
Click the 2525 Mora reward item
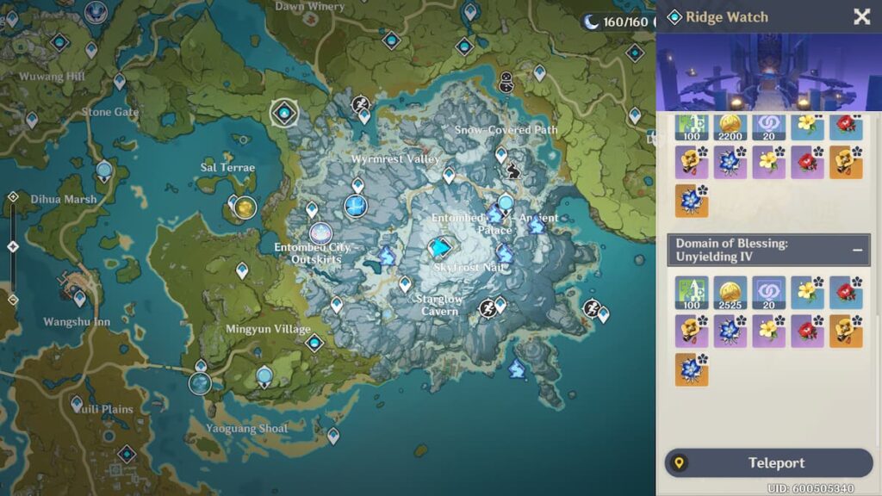(x=730, y=294)
